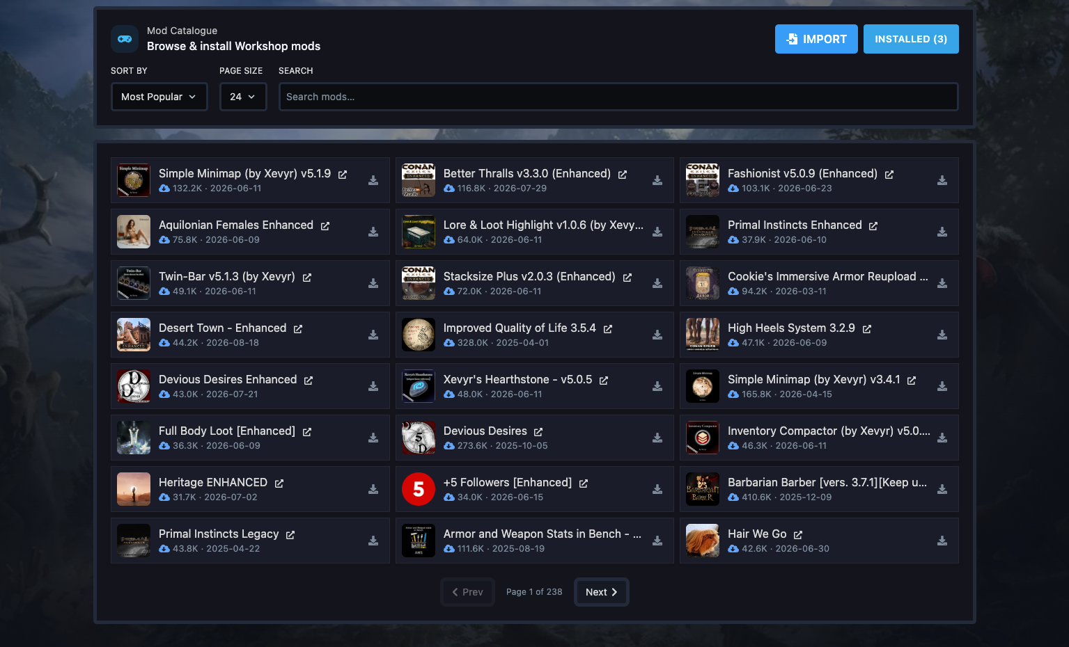Download Devious Desires Enhanced mod
The image size is (1069, 647).
(373, 386)
